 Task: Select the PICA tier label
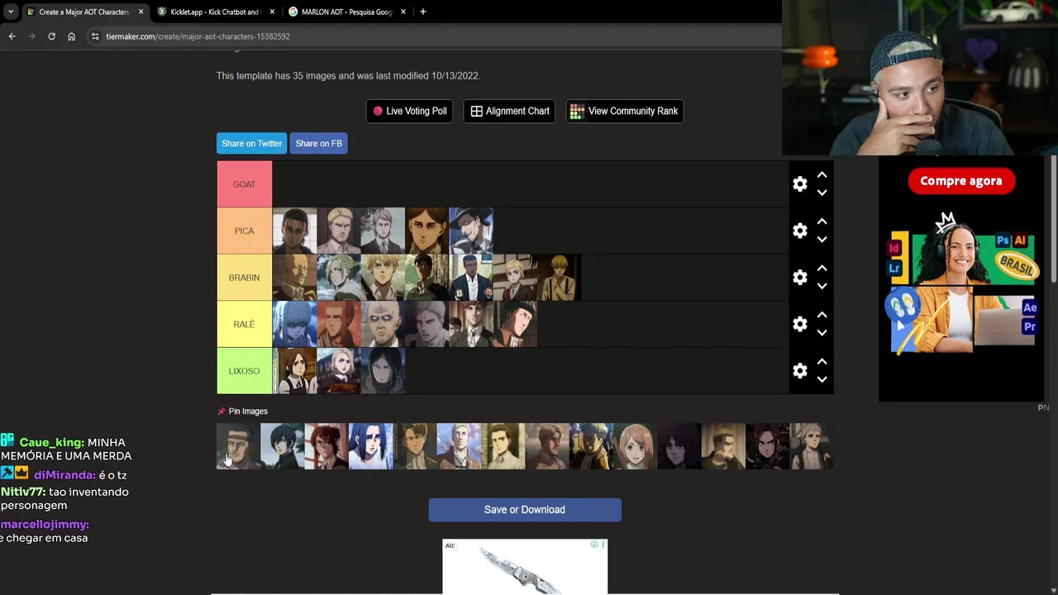(x=244, y=231)
